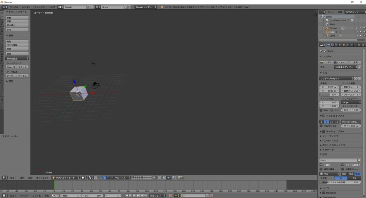The width and height of the screenshot is (366, 198).
Task: Open the object properties tab icon
Action: (x=344, y=45)
